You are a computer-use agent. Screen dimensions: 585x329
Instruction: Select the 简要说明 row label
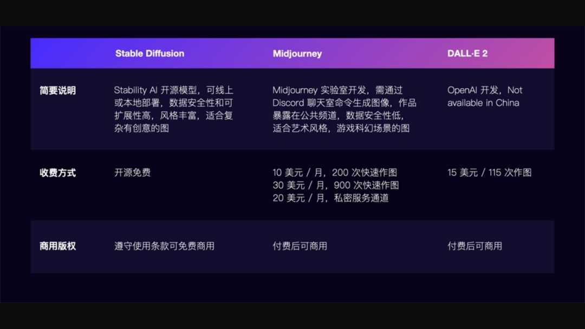[58, 90]
